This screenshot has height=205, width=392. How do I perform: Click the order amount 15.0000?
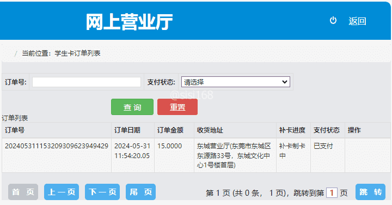[169, 146]
